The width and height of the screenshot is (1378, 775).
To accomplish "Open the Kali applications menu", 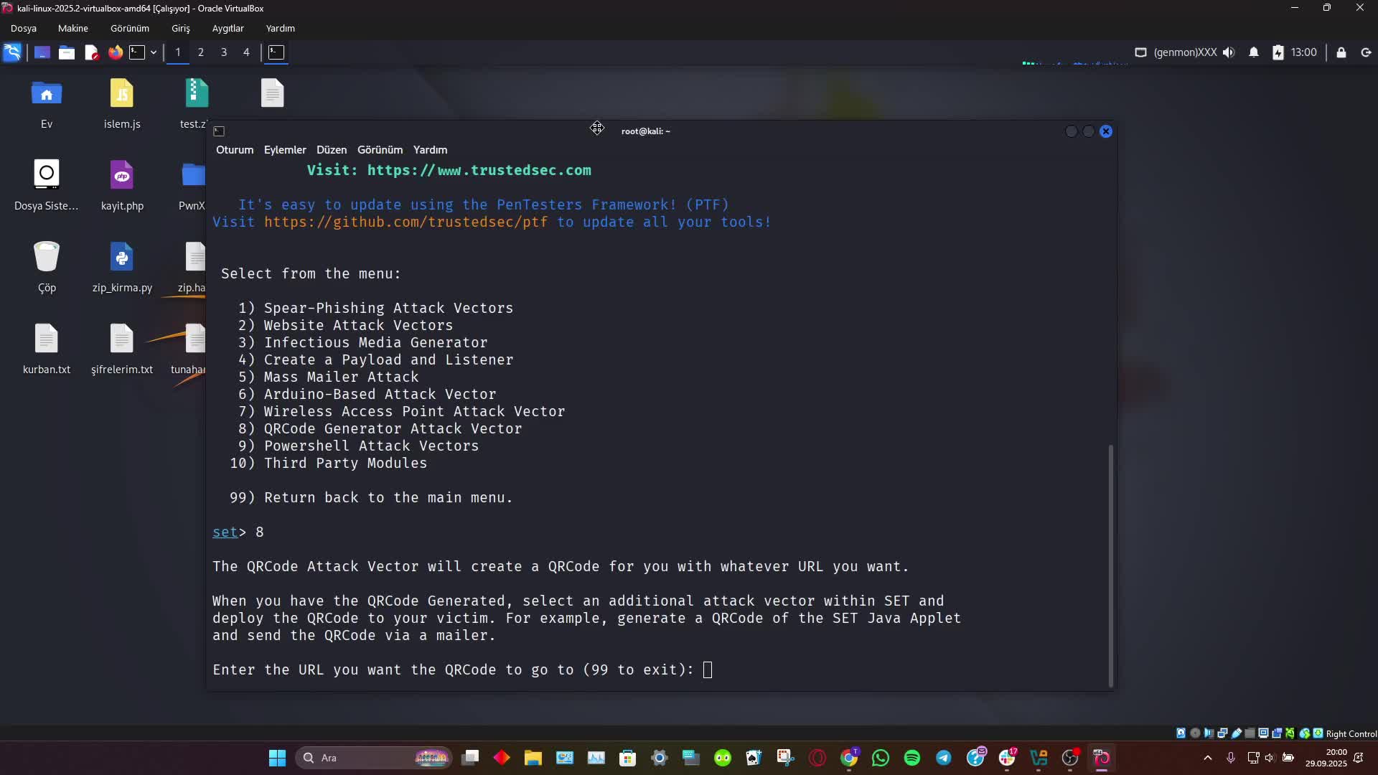I will (12, 52).
